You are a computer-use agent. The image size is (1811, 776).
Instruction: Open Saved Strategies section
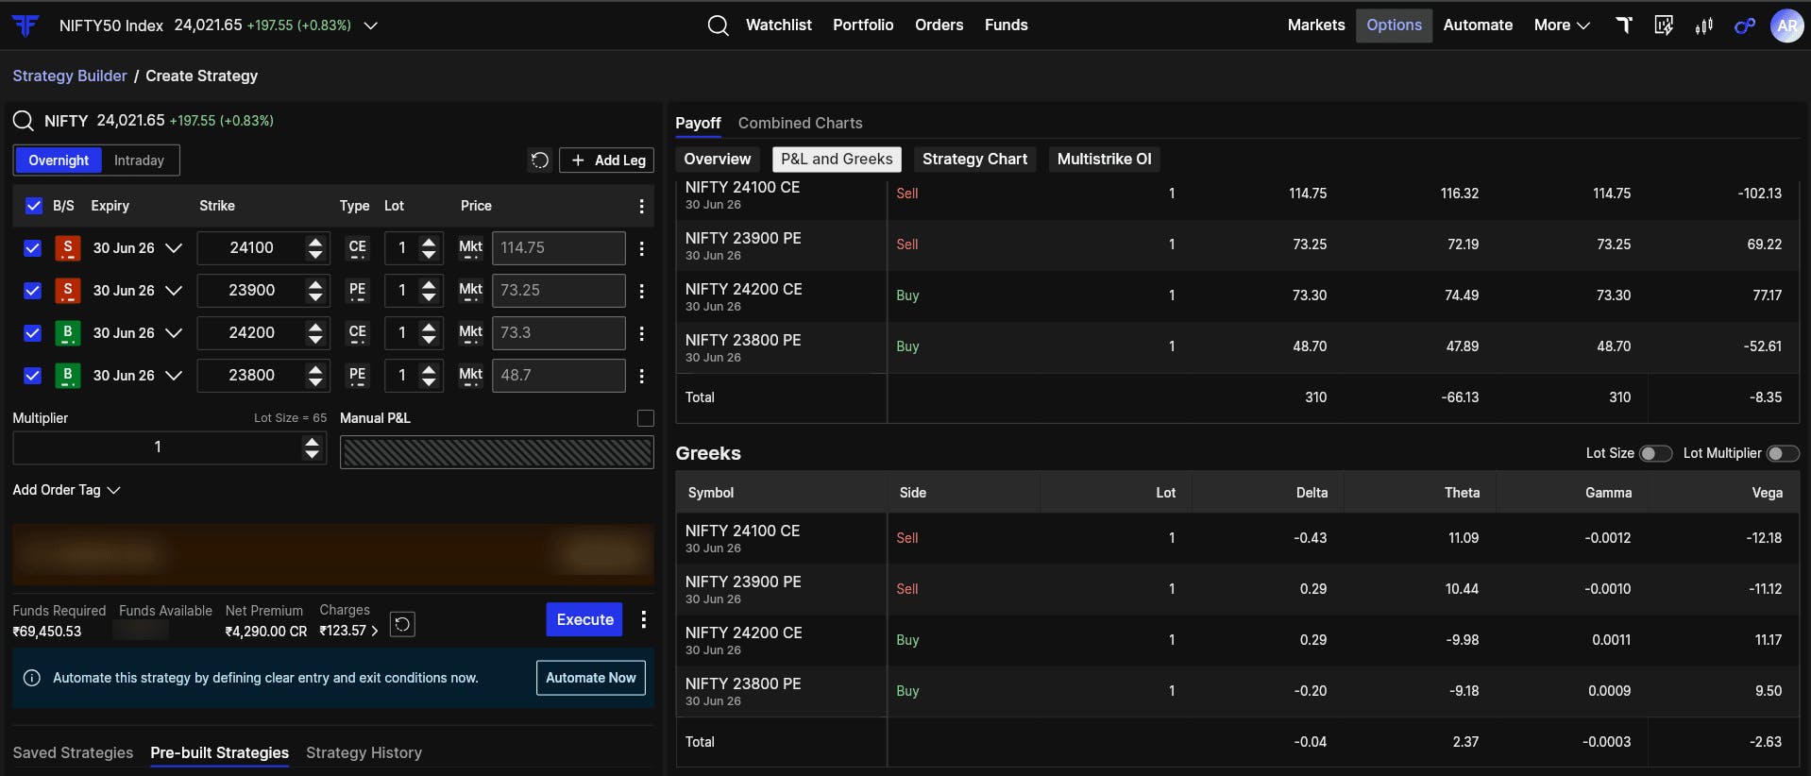(73, 753)
